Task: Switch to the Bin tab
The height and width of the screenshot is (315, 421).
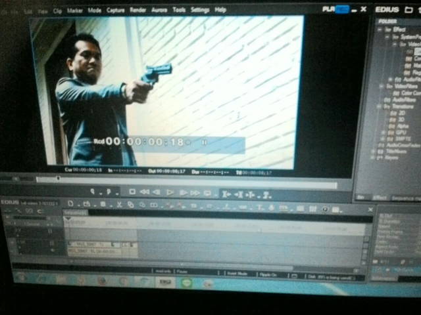Action: click(x=361, y=198)
